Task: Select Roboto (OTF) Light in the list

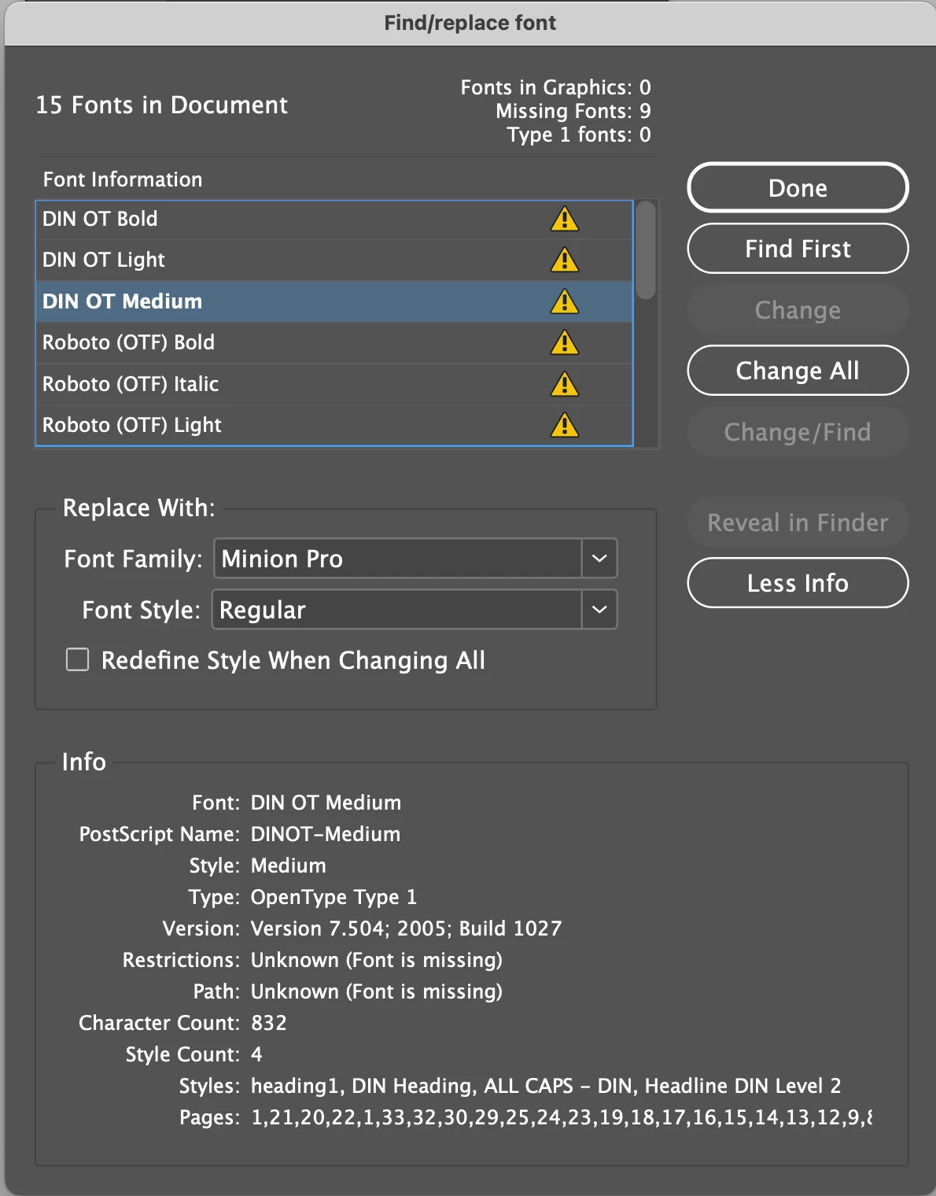Action: [334, 426]
